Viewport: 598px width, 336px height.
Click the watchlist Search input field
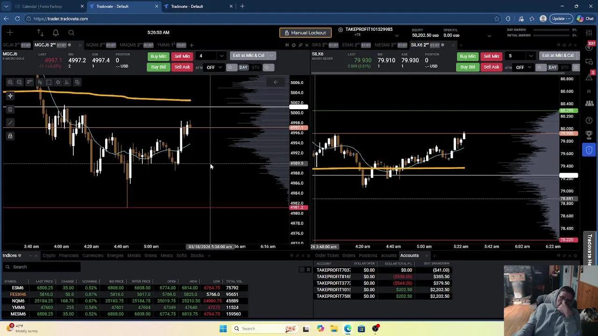42,267
